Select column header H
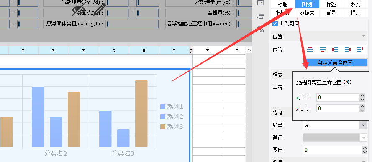 pyautogui.click(x=144, y=50)
